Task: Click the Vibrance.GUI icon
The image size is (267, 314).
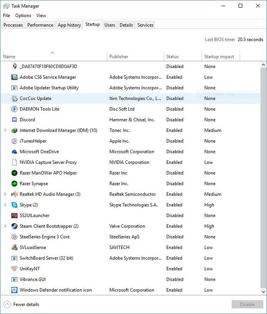Action: coord(14,279)
